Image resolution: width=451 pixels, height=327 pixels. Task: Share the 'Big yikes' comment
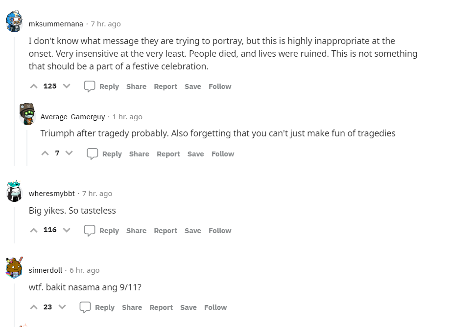click(x=136, y=231)
